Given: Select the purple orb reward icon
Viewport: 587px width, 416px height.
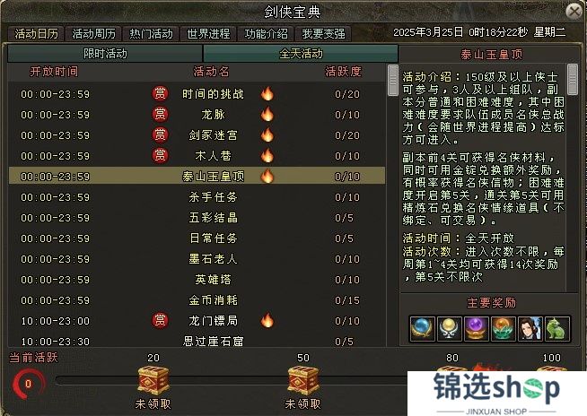Looking at the screenshot, I should coord(477,329).
